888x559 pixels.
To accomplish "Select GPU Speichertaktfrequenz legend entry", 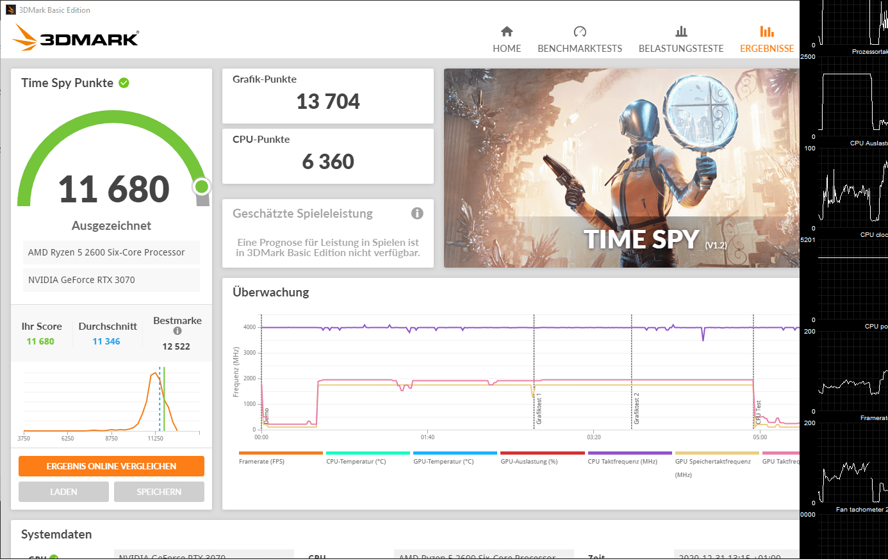I will tap(717, 465).
